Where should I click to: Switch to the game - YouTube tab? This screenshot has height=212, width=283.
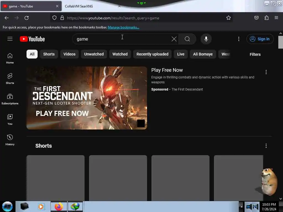pyautogui.click(x=31, y=6)
